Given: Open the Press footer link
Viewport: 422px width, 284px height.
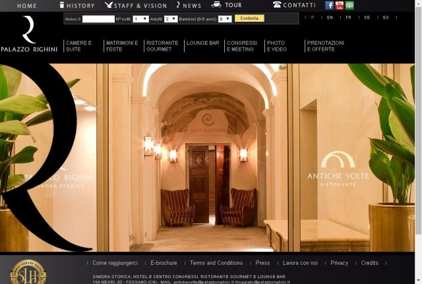Looking at the screenshot, I should [x=262, y=263].
